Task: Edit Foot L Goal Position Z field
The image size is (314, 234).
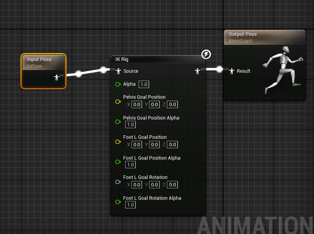Action: pyautogui.click(x=172, y=144)
